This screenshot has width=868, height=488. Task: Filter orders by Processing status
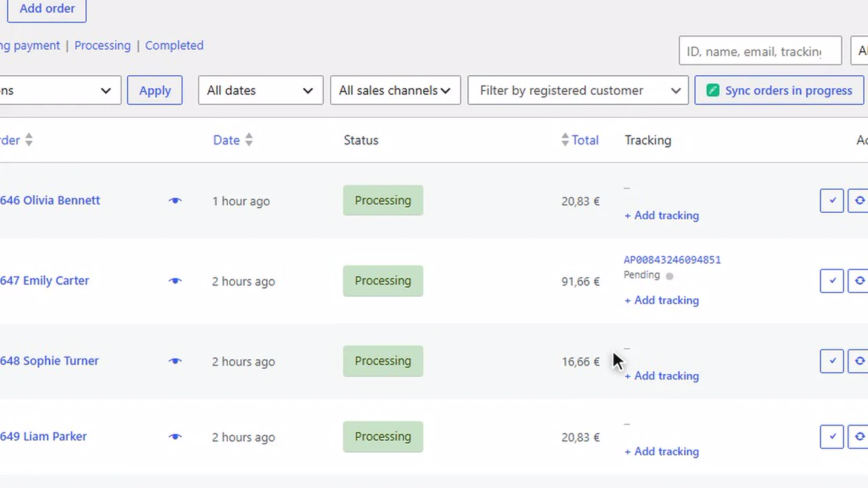tap(102, 45)
